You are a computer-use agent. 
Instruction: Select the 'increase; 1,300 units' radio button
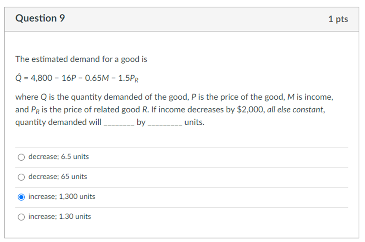pos(21,197)
